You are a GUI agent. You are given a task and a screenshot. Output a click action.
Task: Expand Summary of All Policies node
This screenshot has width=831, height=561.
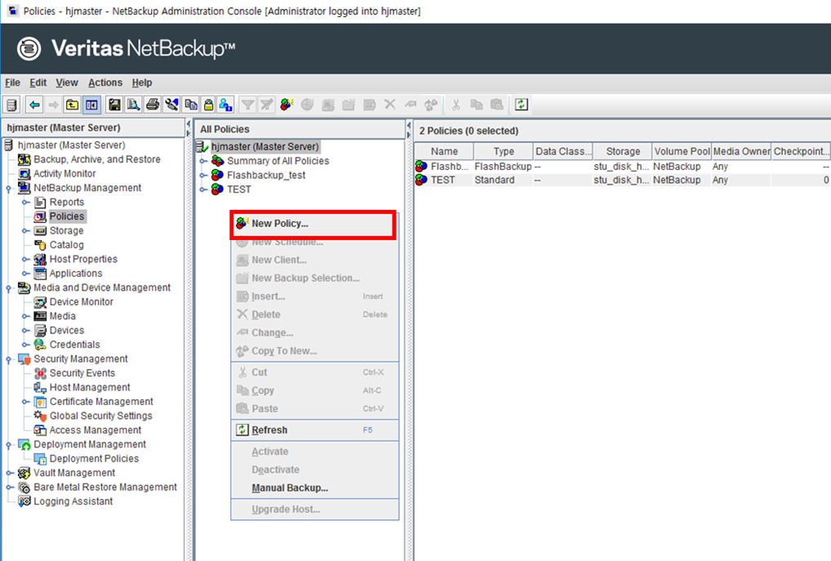pos(202,161)
